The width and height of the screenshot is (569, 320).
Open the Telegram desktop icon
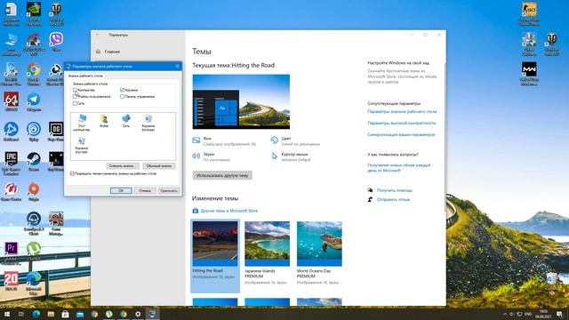(x=34, y=102)
